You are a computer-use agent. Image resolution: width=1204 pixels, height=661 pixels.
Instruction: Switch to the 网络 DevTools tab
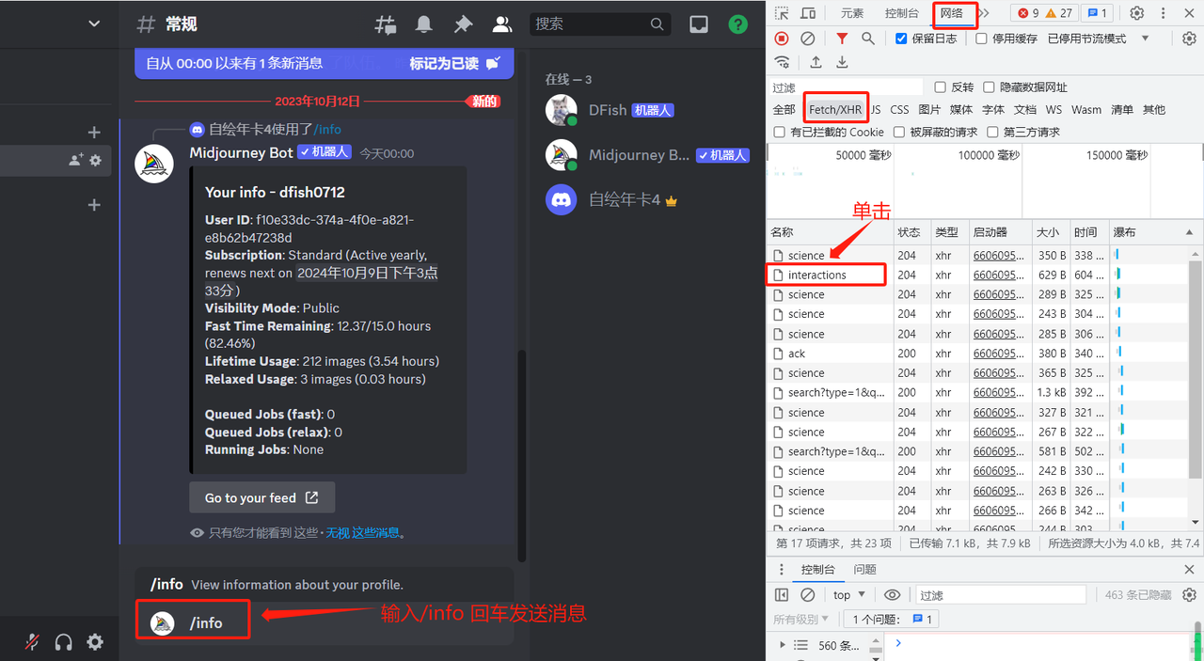[952, 13]
